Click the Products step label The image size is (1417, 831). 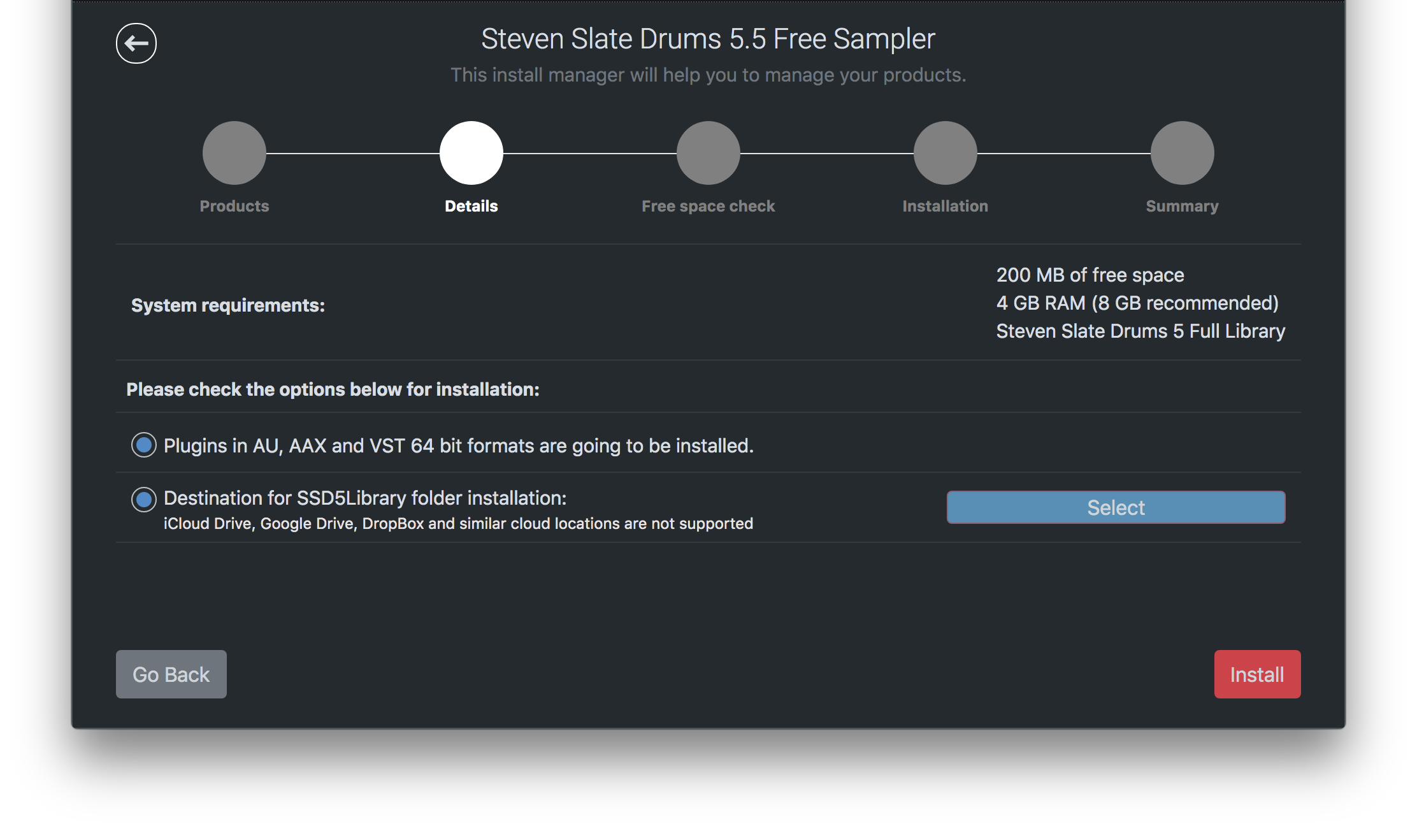click(x=234, y=206)
